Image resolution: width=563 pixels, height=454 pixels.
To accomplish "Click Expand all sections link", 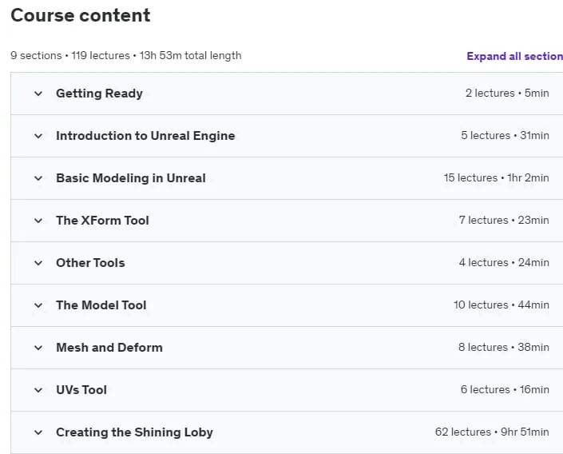I will tap(514, 57).
